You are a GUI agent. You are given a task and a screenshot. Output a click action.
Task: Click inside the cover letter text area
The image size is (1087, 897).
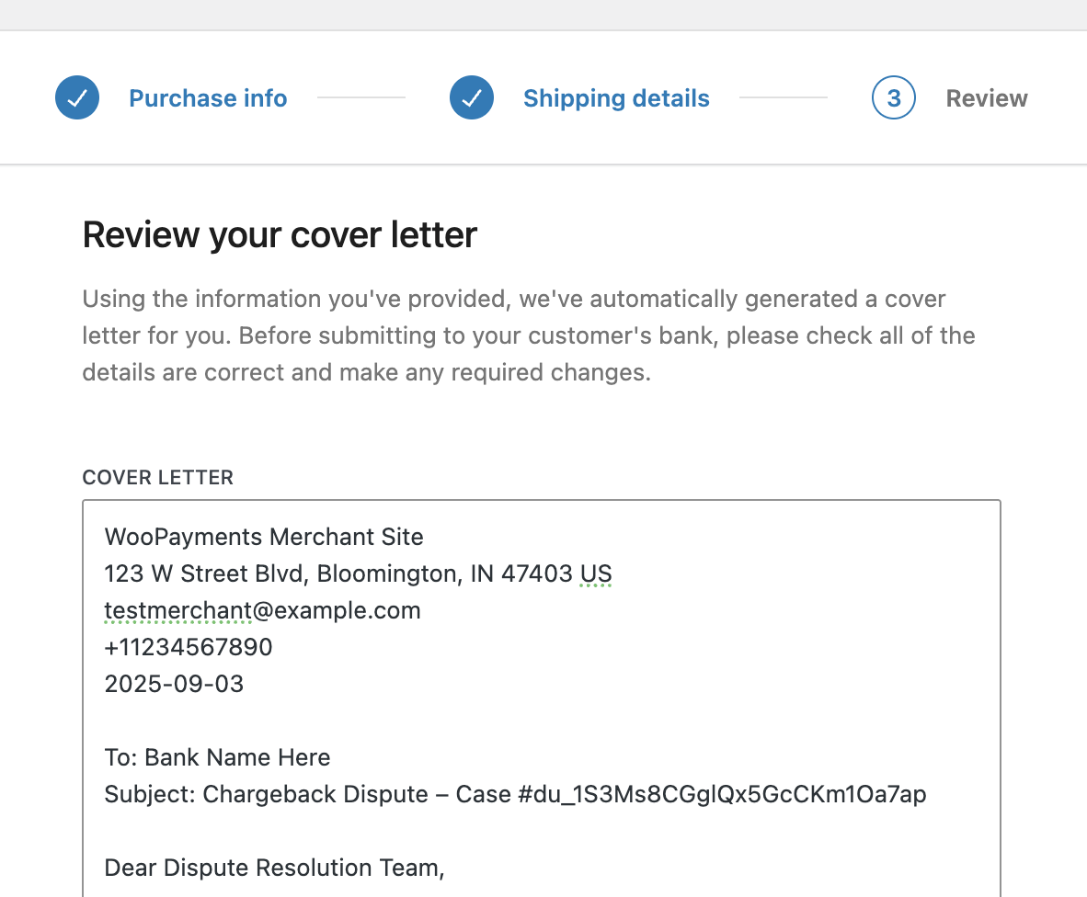pos(542,698)
